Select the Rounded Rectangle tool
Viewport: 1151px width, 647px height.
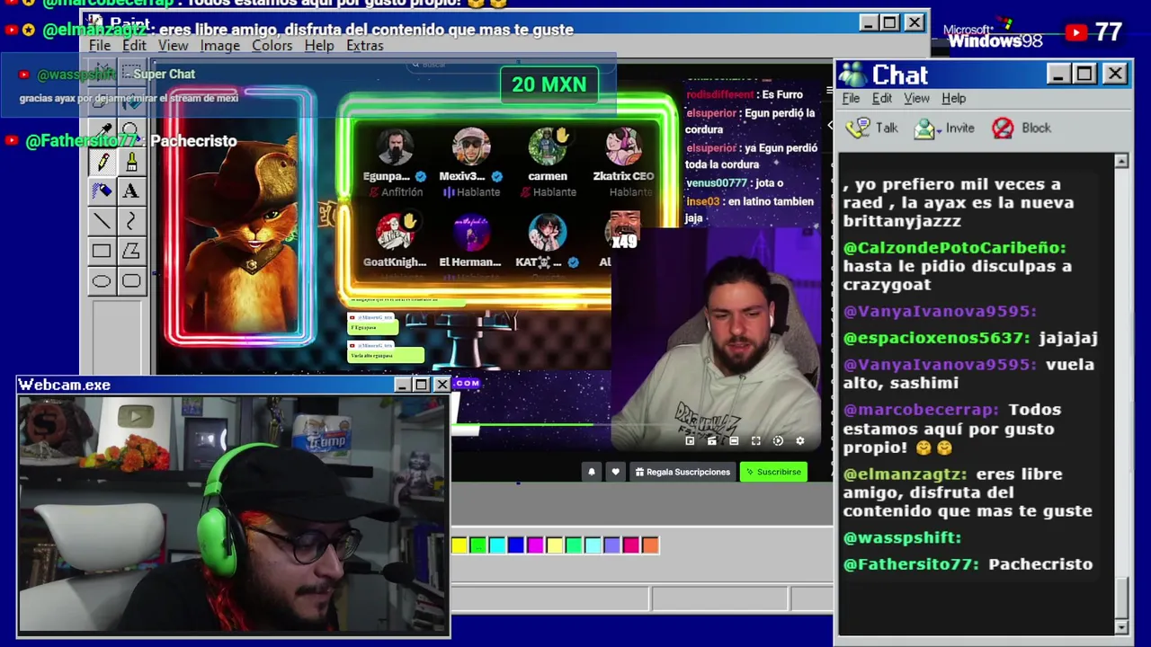131,281
